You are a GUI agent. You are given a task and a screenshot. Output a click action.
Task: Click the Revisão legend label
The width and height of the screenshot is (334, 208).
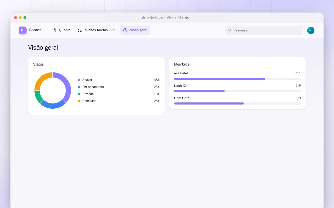click(x=88, y=94)
